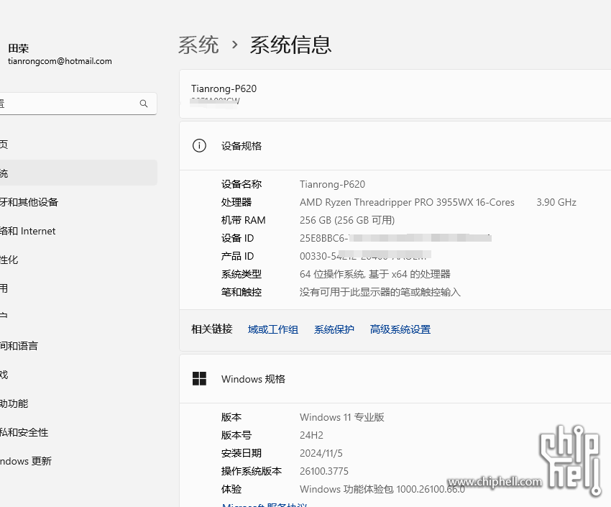
Task: Click the 相关链接 label
Action: [211, 329]
